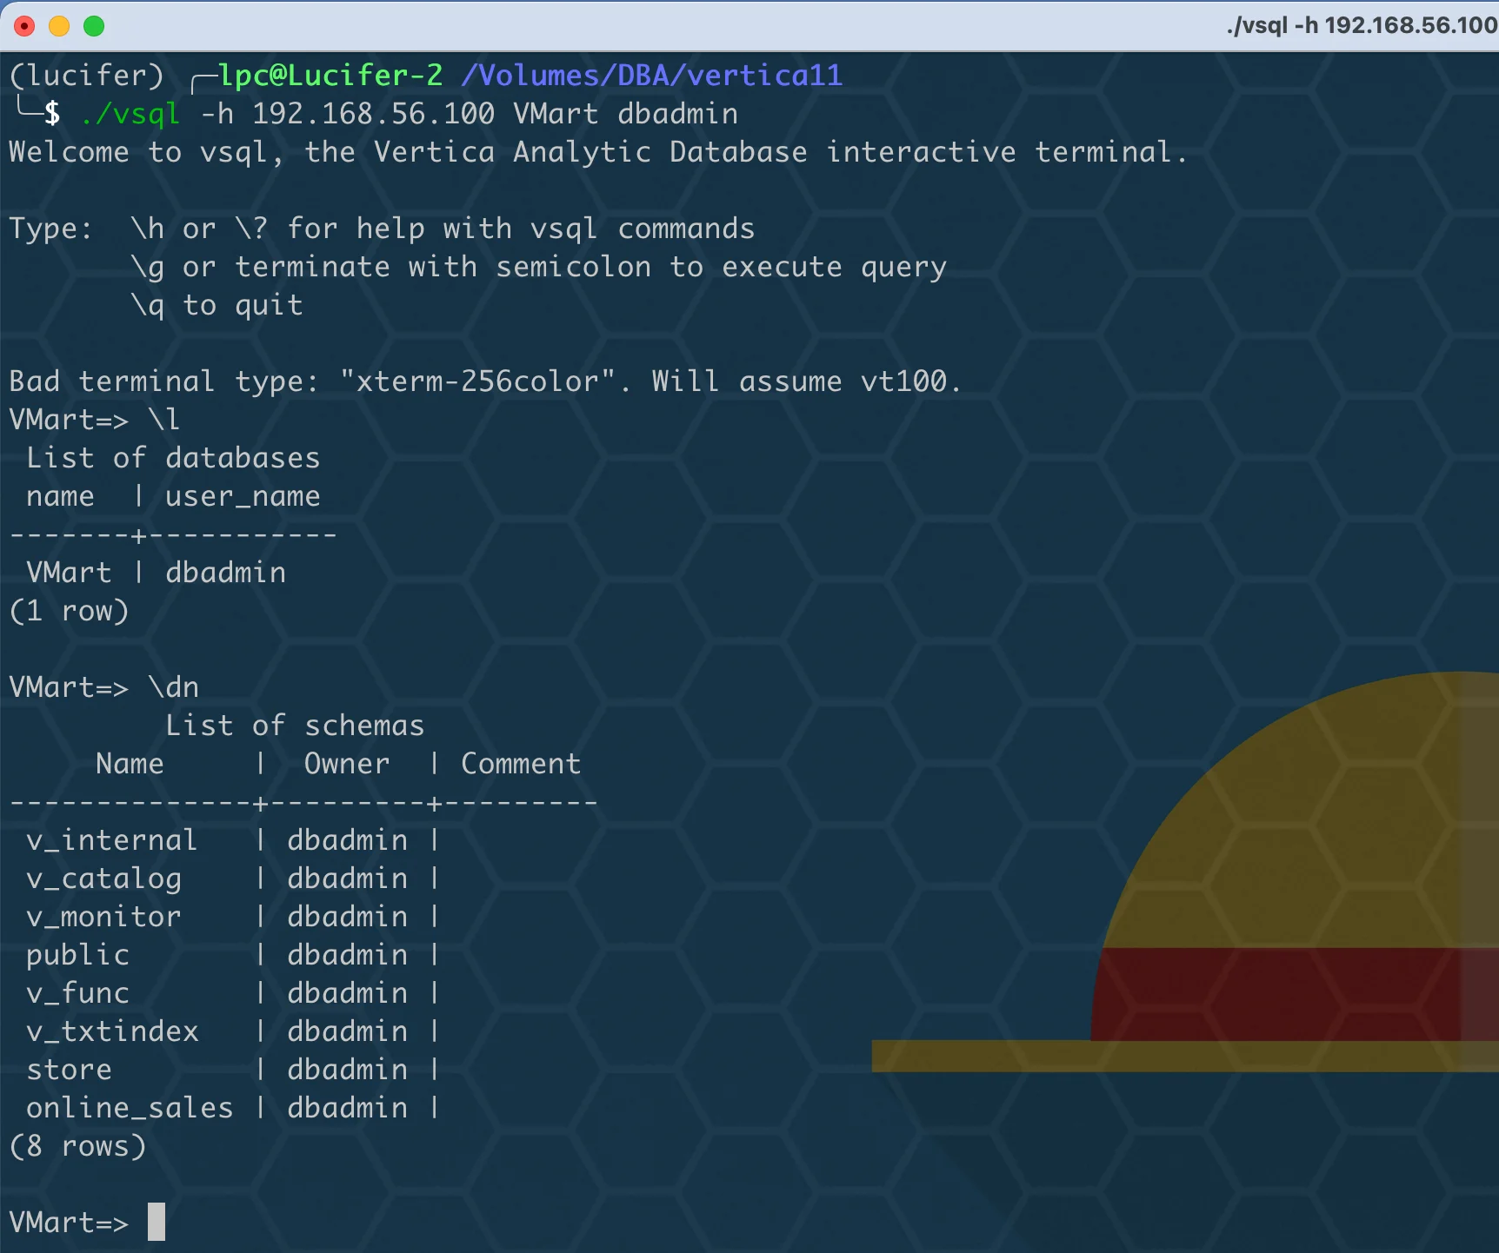Screen dimensions: 1499x1253
Task: Place cursor at the final VMart prompt block
Action: [157, 1222]
